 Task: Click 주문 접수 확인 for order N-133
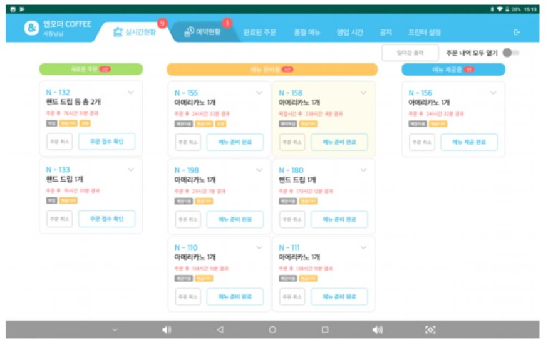(x=106, y=219)
